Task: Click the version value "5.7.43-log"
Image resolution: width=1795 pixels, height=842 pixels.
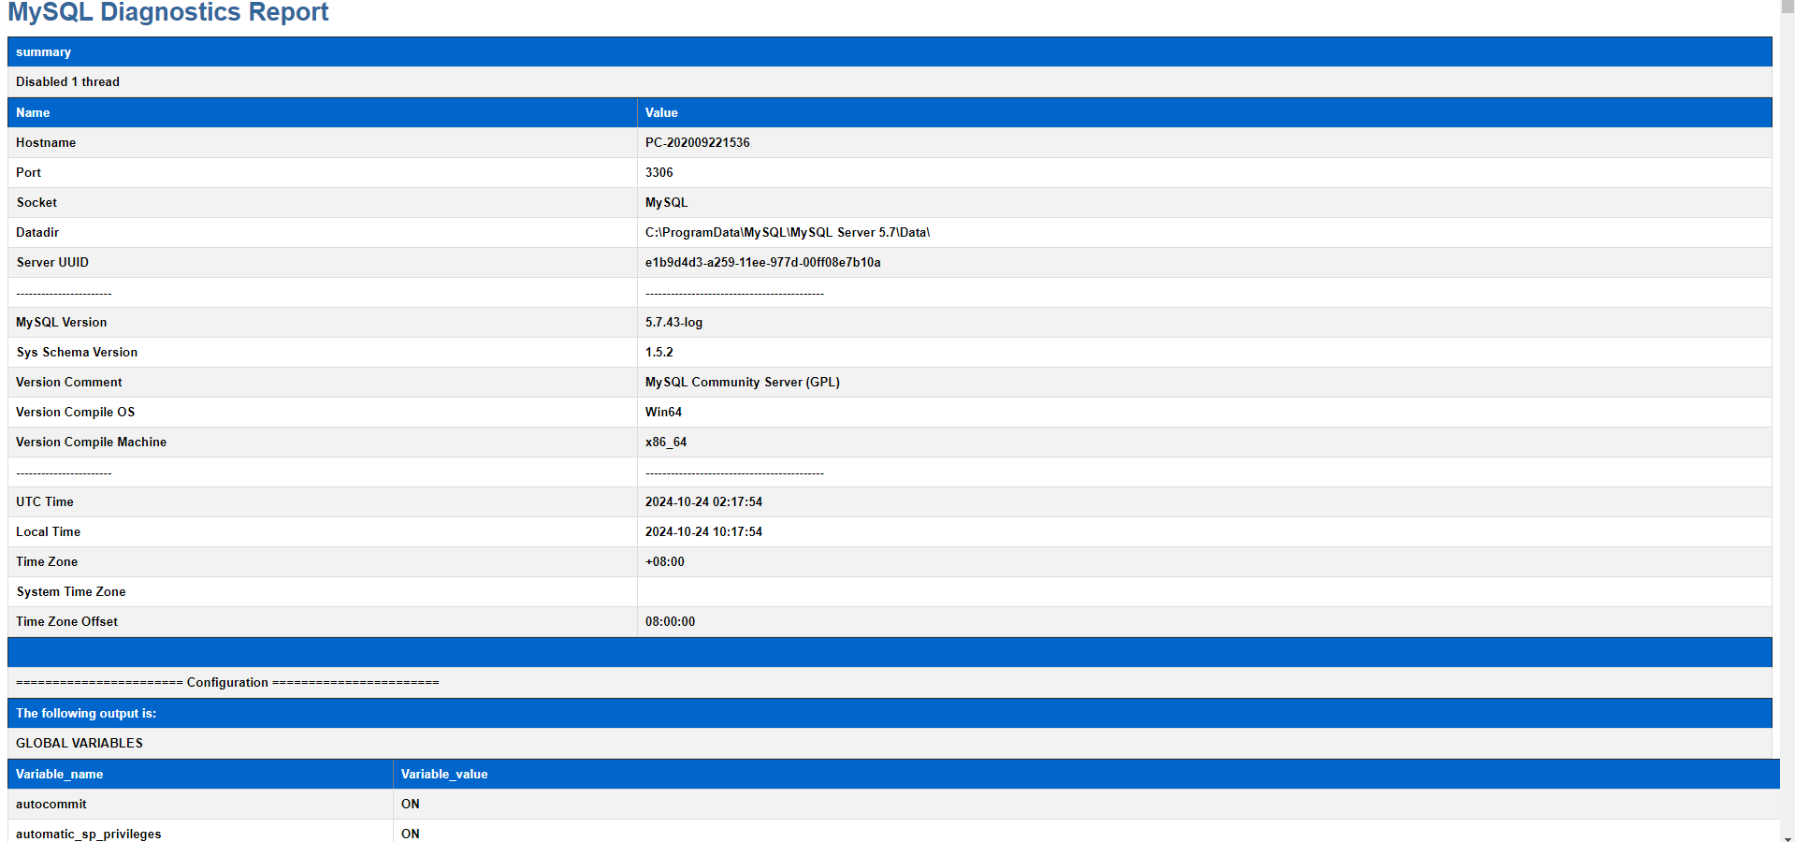Action: coord(673,323)
